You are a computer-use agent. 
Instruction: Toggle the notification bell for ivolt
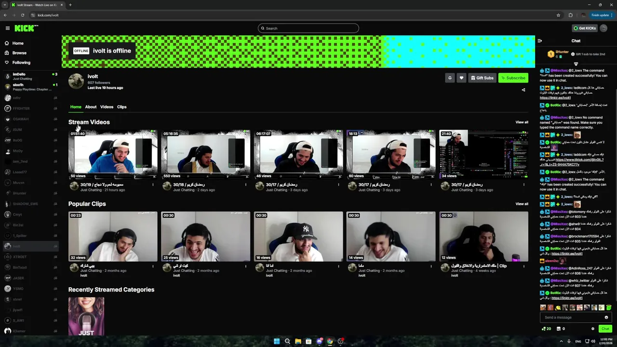coord(450,78)
